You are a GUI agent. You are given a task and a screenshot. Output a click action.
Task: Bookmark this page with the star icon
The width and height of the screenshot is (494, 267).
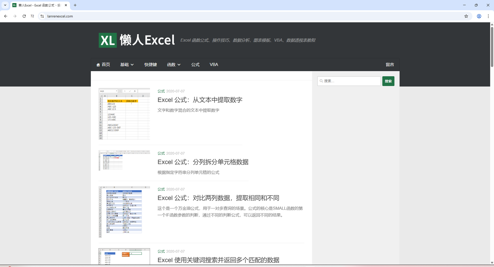tap(466, 16)
